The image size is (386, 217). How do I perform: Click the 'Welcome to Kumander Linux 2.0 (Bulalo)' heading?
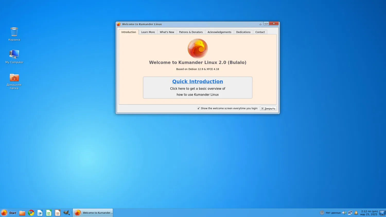[198, 62]
